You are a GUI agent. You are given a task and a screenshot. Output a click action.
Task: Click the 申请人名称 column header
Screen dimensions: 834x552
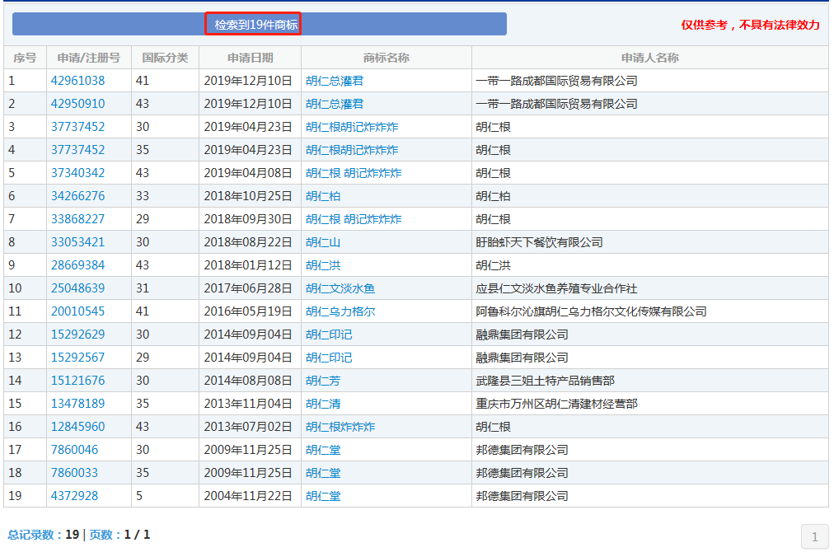(x=649, y=58)
